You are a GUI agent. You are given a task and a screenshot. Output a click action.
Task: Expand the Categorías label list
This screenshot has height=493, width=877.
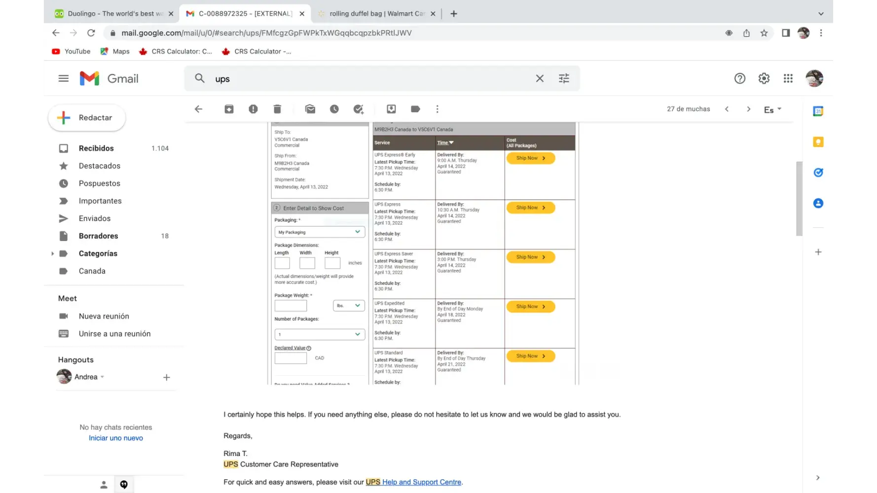[x=52, y=253]
